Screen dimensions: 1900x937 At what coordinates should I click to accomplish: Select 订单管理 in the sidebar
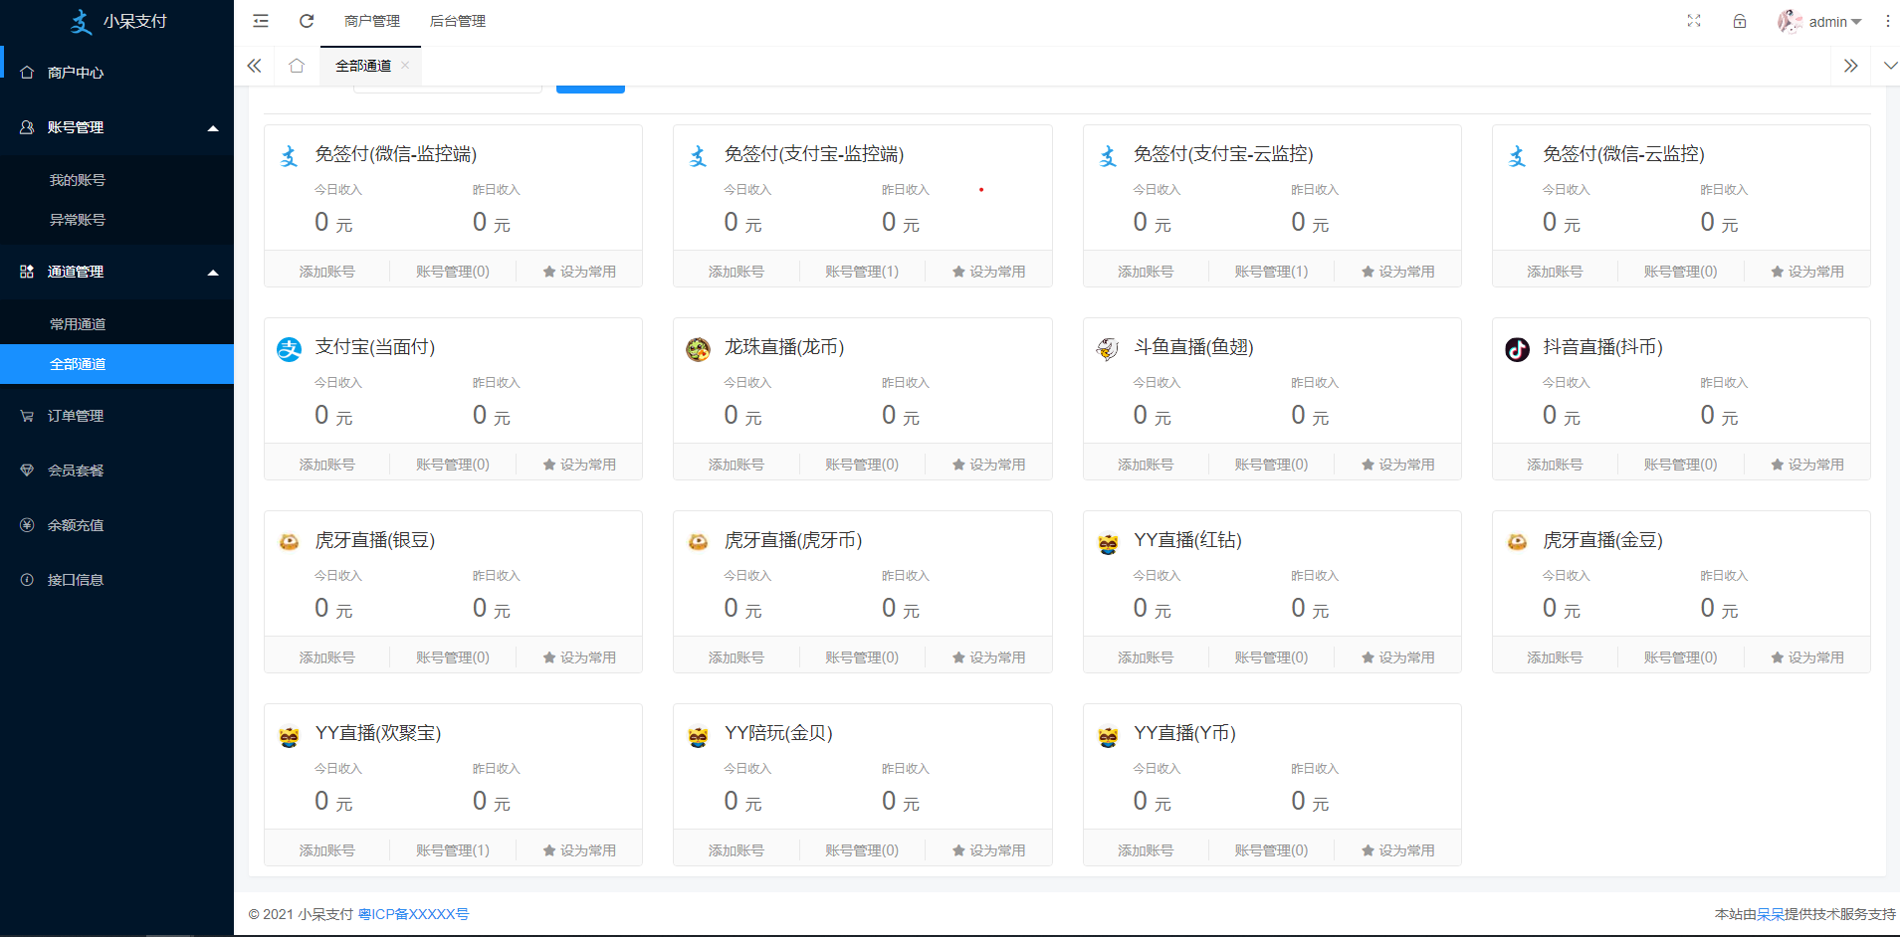[76, 416]
